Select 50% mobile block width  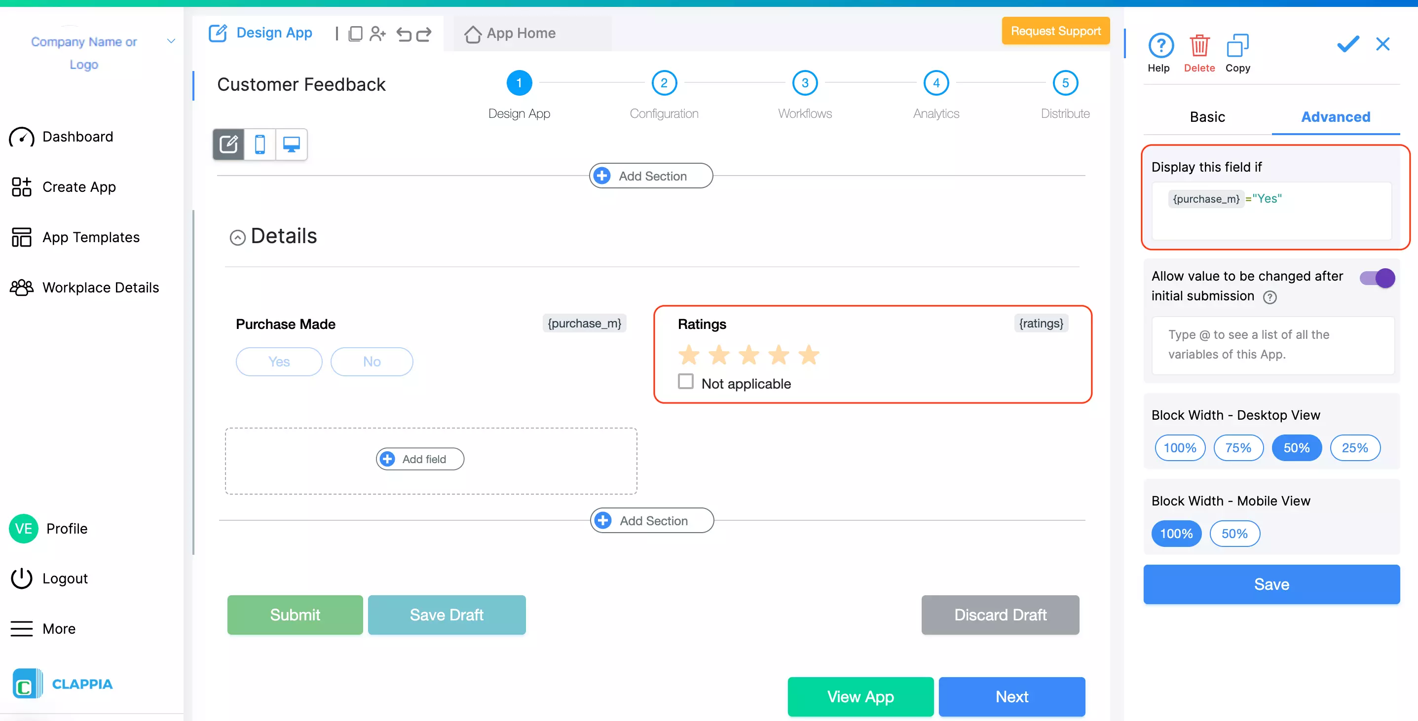1234,534
